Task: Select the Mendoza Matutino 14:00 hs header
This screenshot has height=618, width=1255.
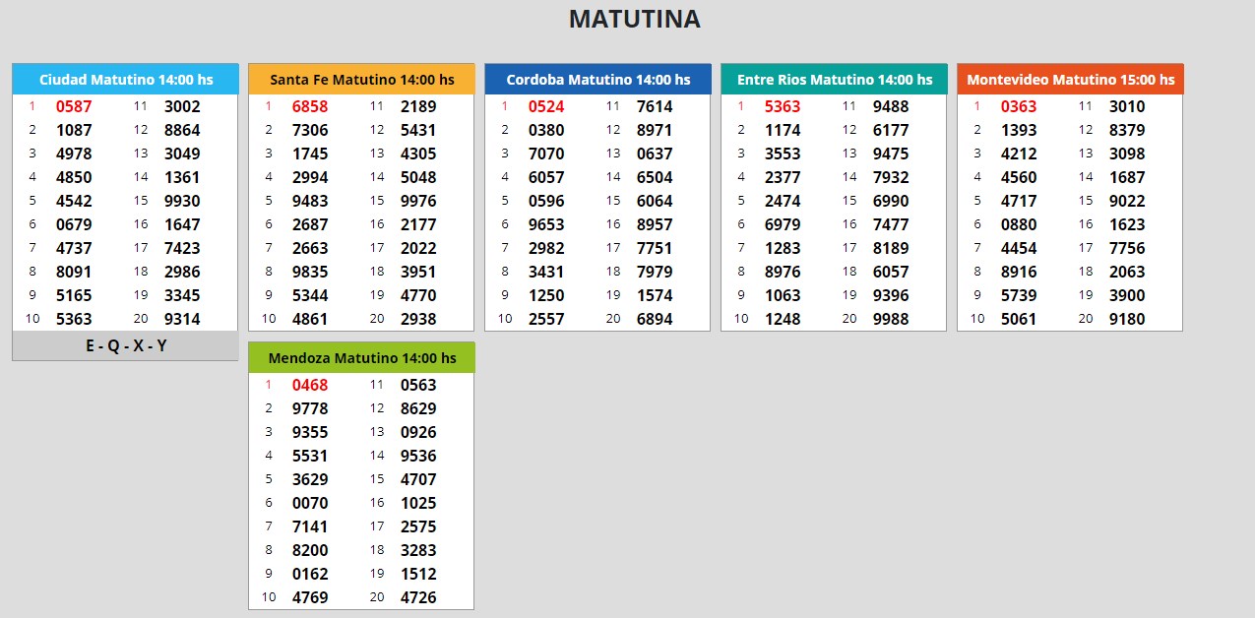Action: point(361,358)
